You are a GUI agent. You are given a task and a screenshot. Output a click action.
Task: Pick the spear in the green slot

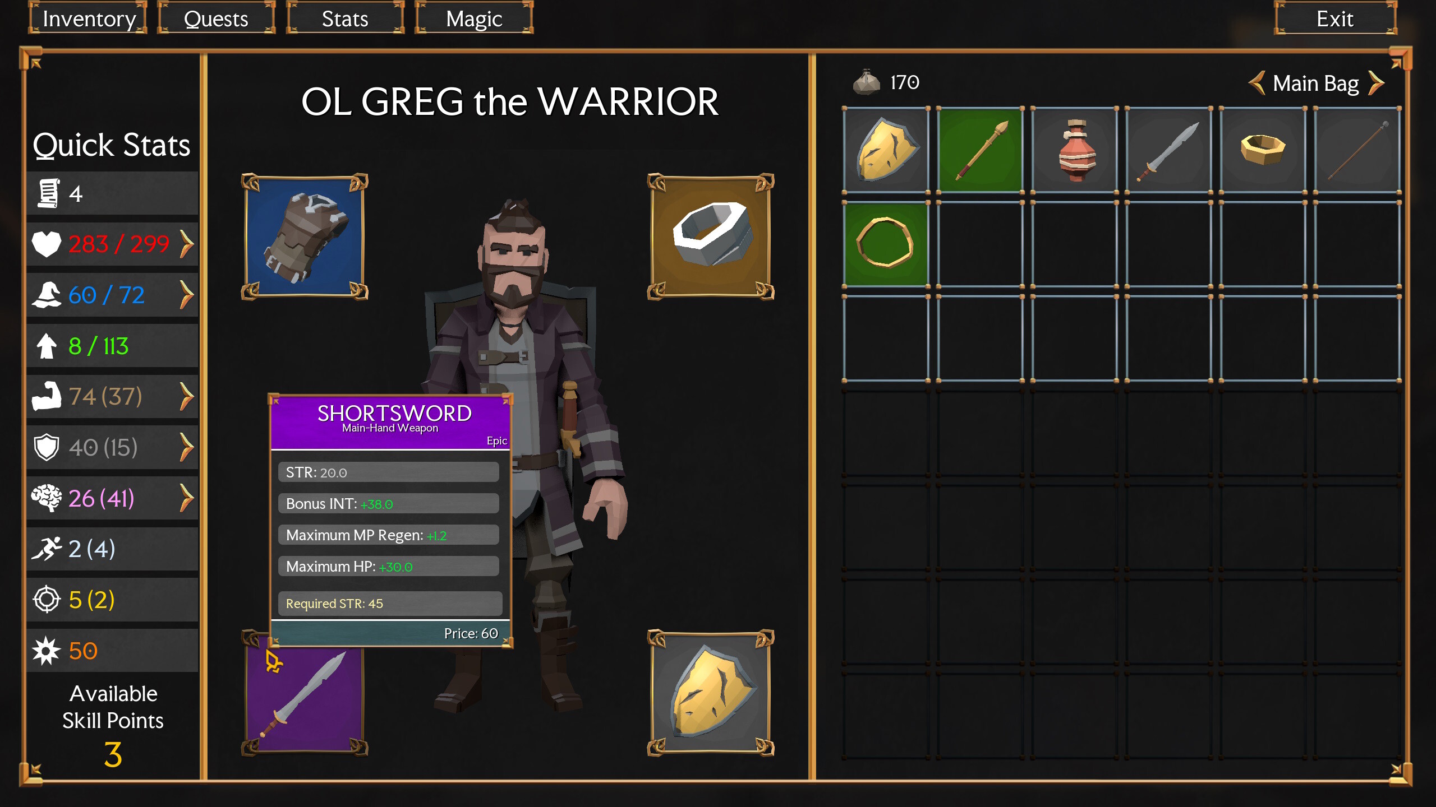click(981, 150)
